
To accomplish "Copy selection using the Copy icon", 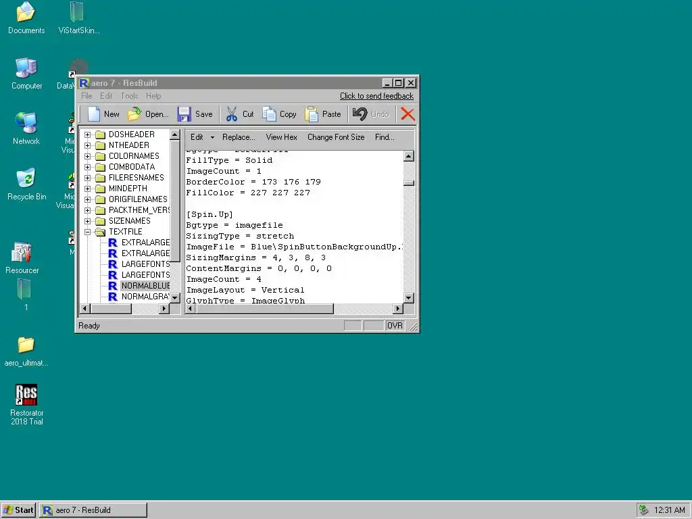I will (269, 114).
